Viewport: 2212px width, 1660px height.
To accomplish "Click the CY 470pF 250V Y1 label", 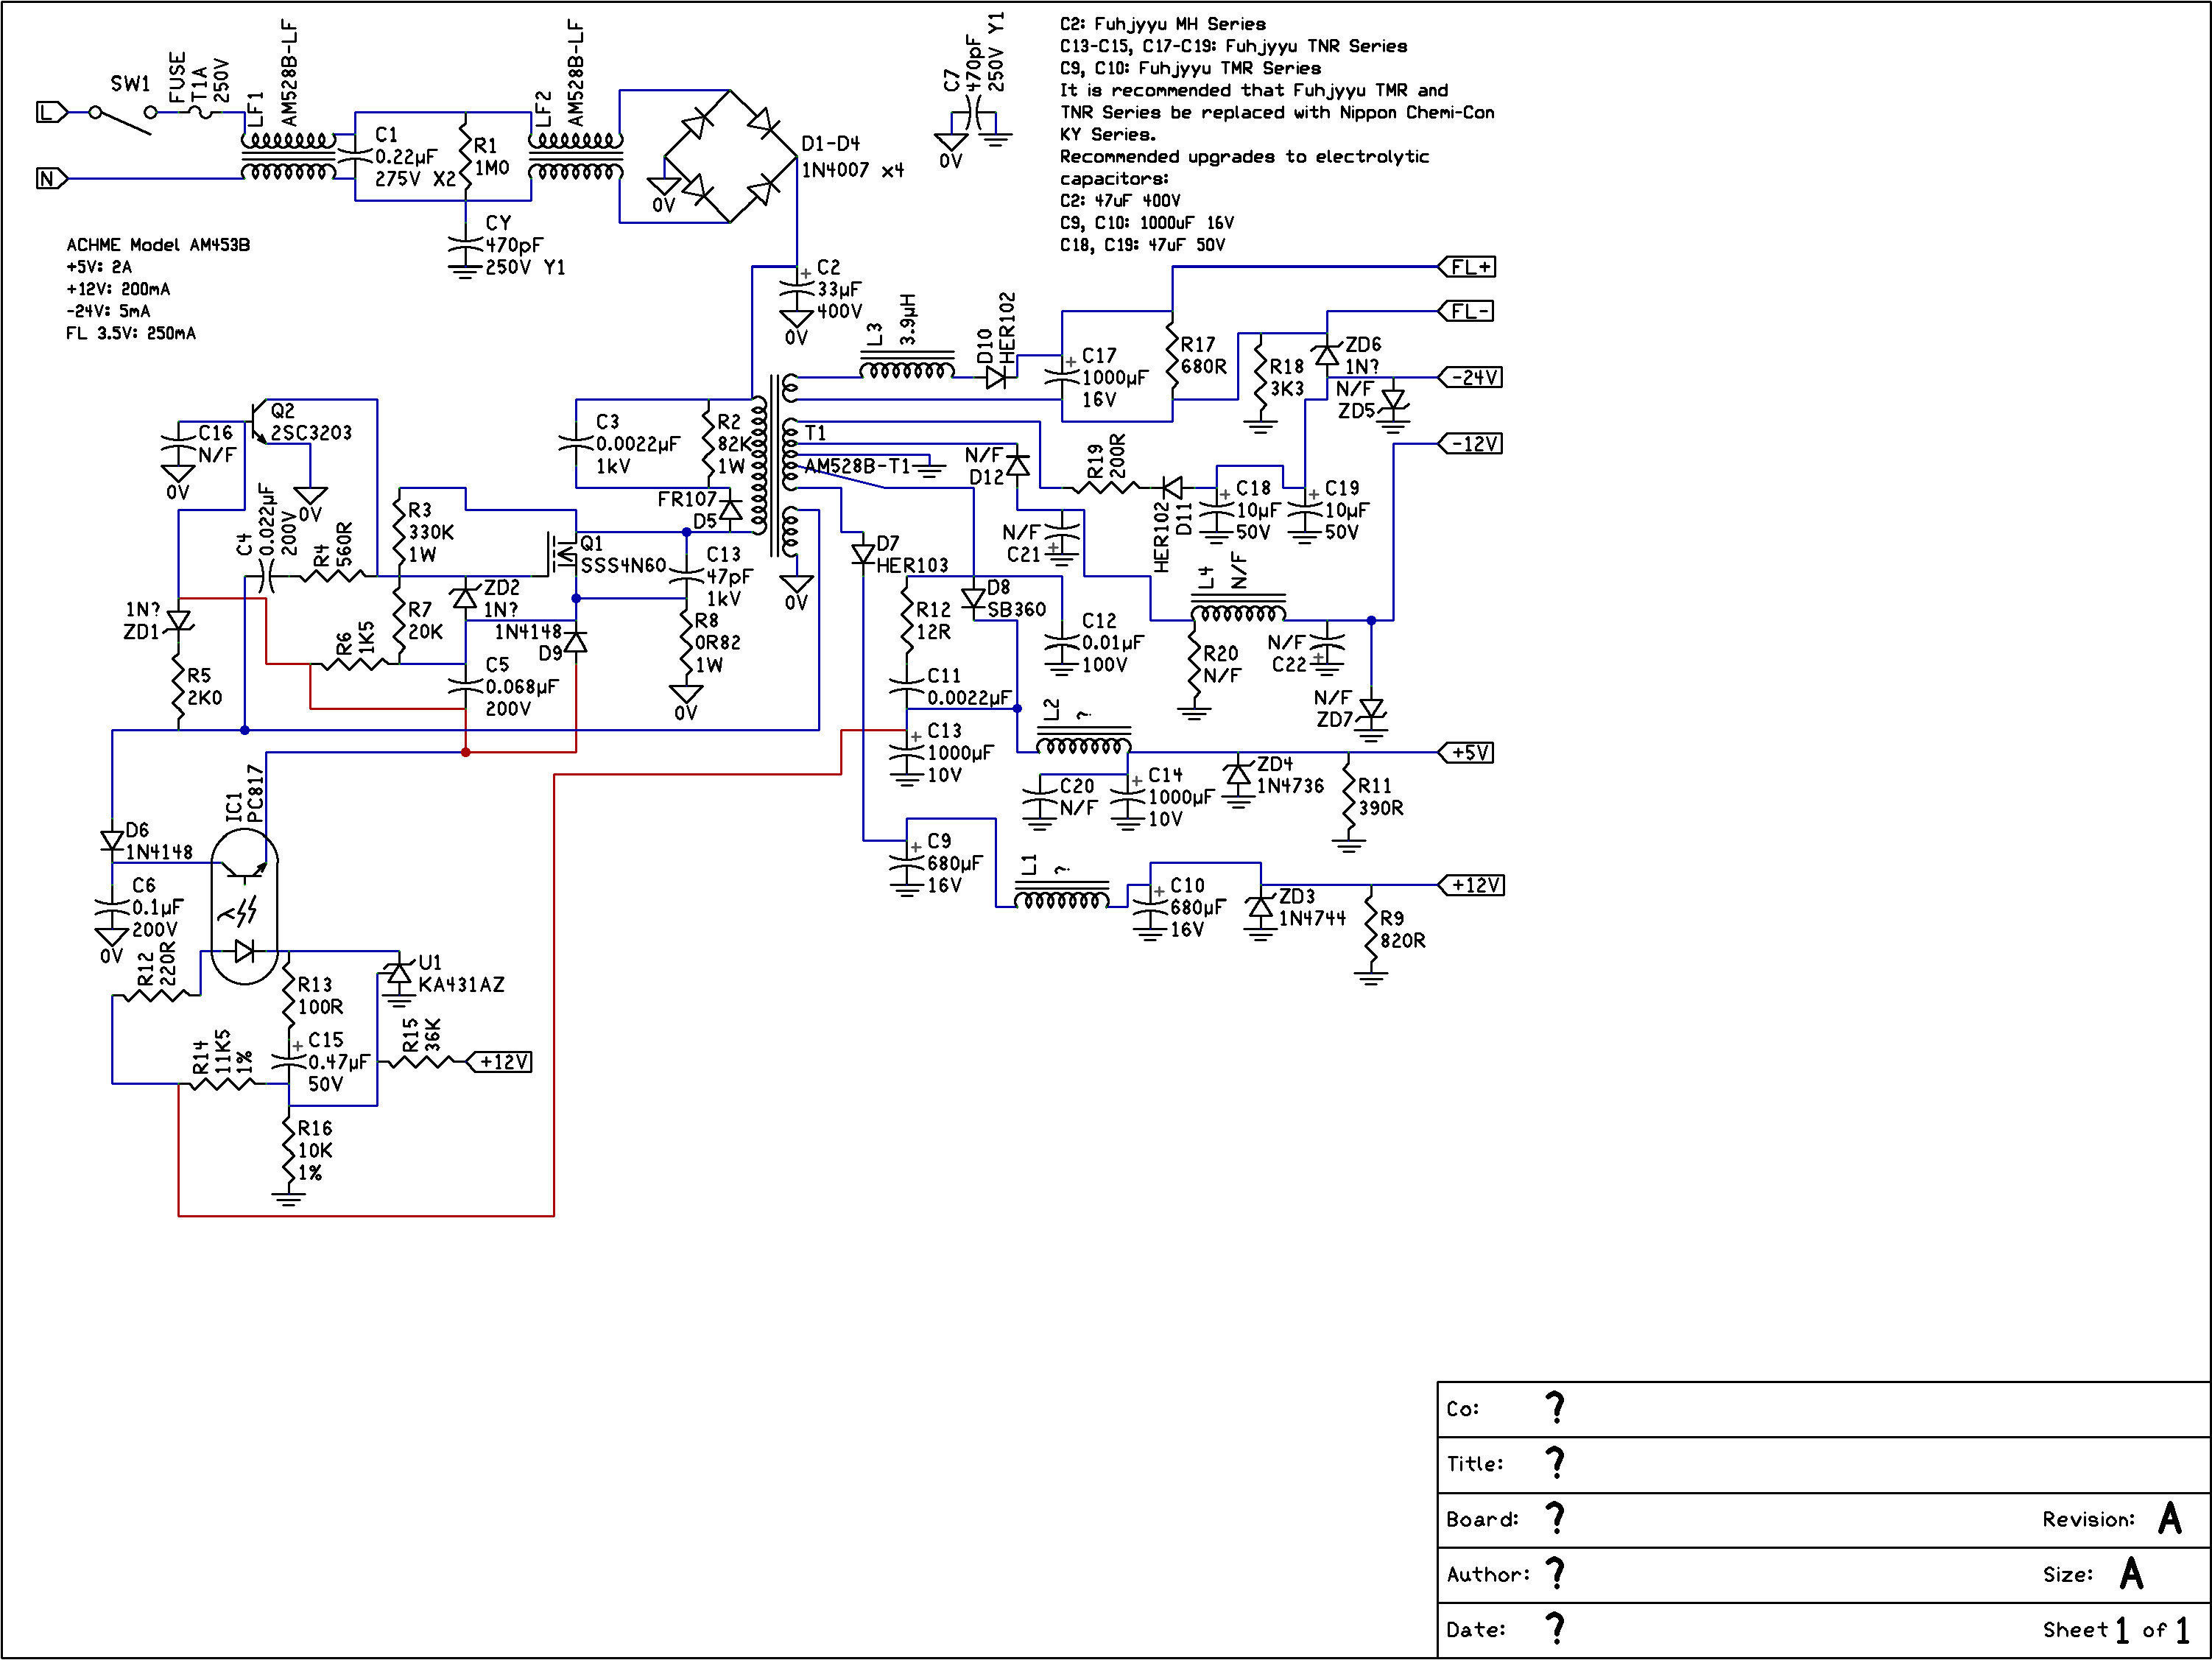I will pos(525,245).
